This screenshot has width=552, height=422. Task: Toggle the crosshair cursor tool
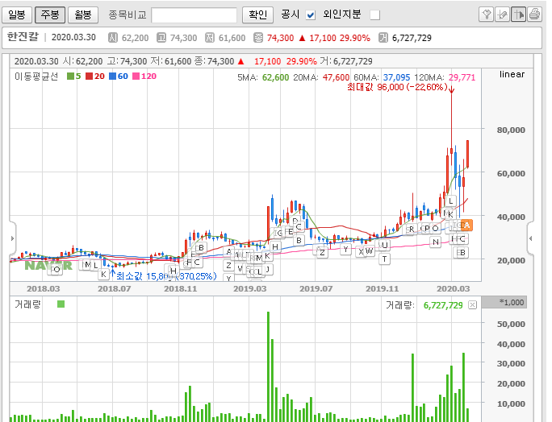click(x=519, y=14)
